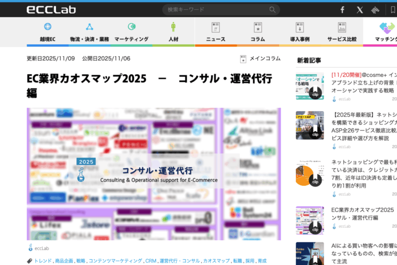Clip the ショッピングカートASP article thumbnail
Image resolution: width=397 pixels, height=265 pixels.
click(315, 134)
